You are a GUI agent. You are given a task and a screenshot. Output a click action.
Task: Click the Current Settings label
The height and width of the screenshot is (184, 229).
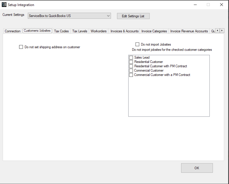(x=13, y=15)
